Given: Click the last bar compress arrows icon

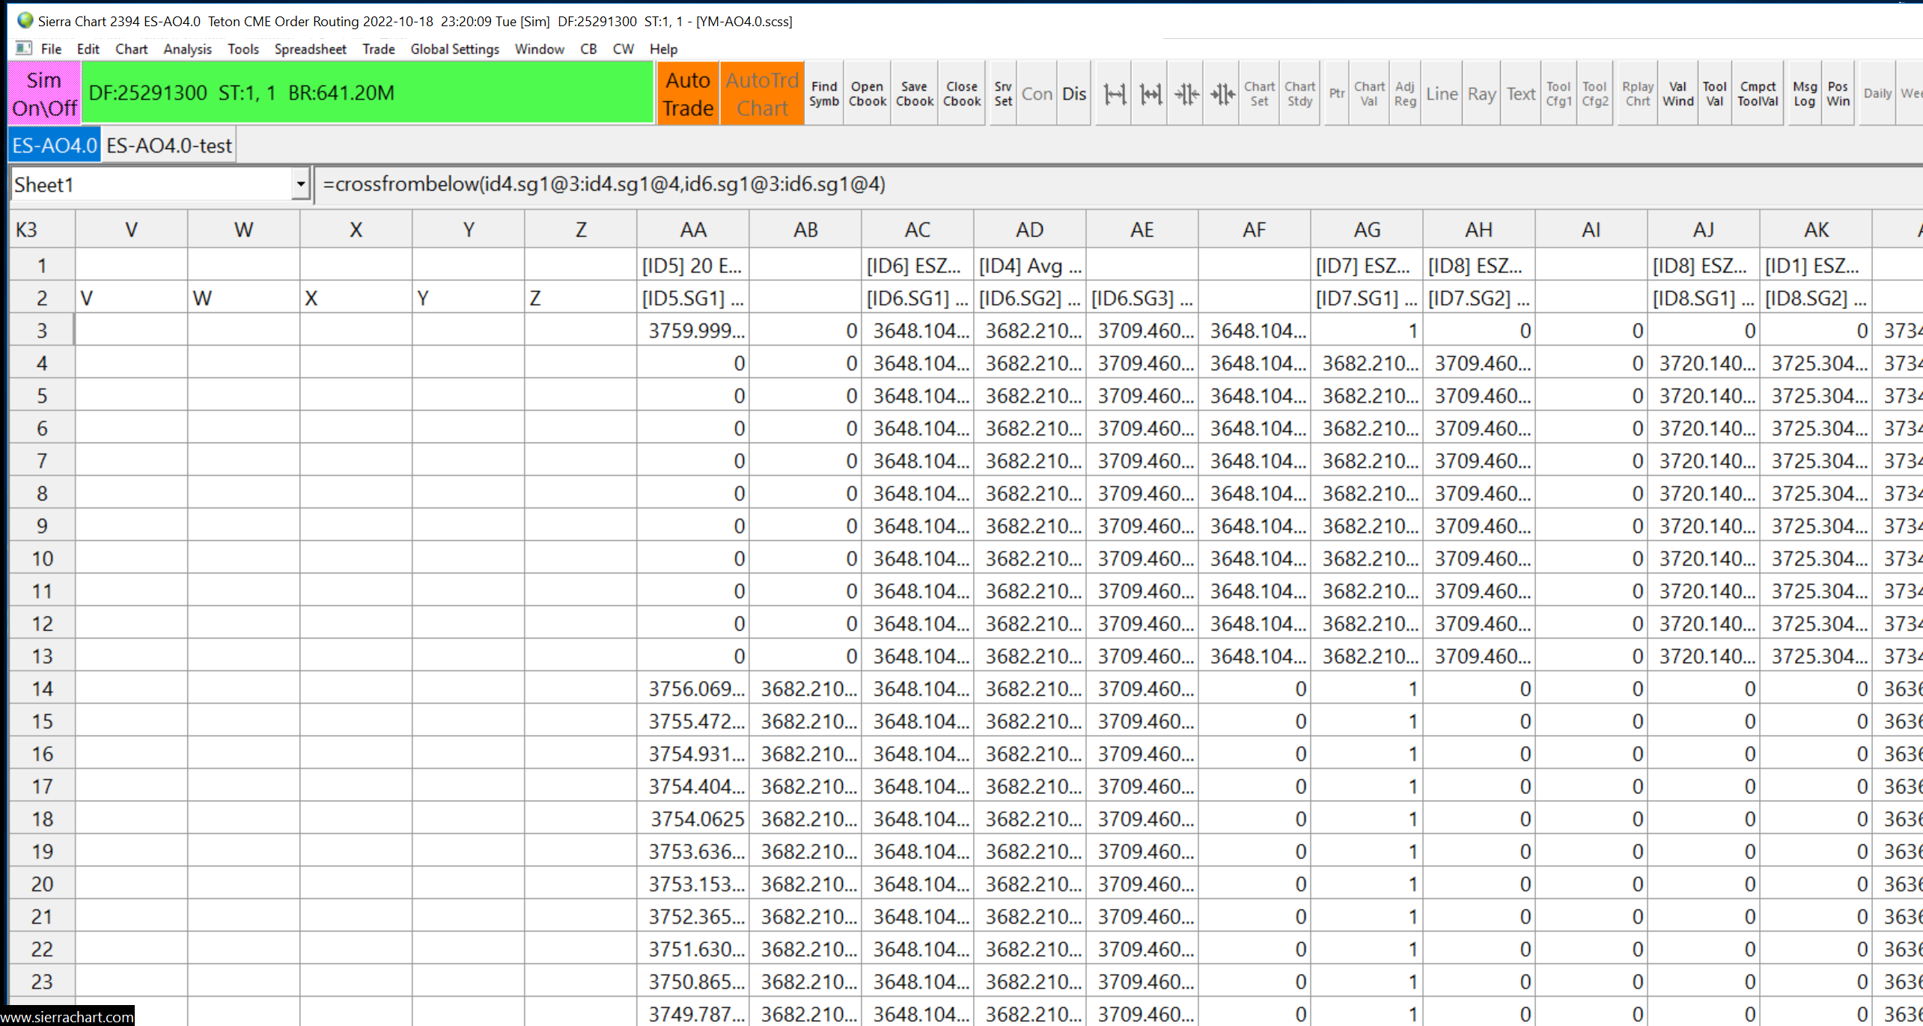Looking at the screenshot, I should [x=1222, y=94].
